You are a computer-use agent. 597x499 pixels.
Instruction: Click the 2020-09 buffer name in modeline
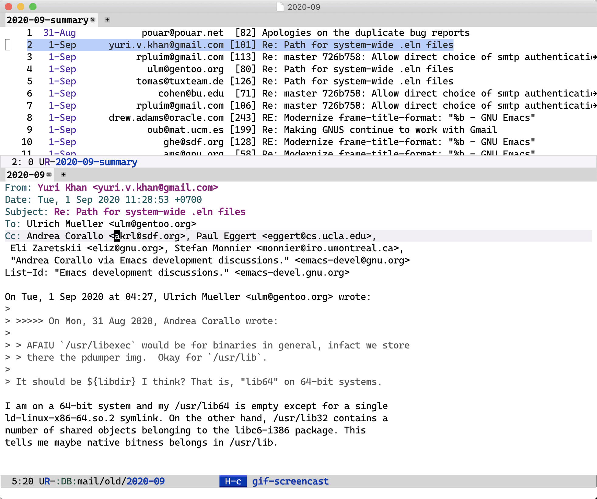tap(145, 481)
